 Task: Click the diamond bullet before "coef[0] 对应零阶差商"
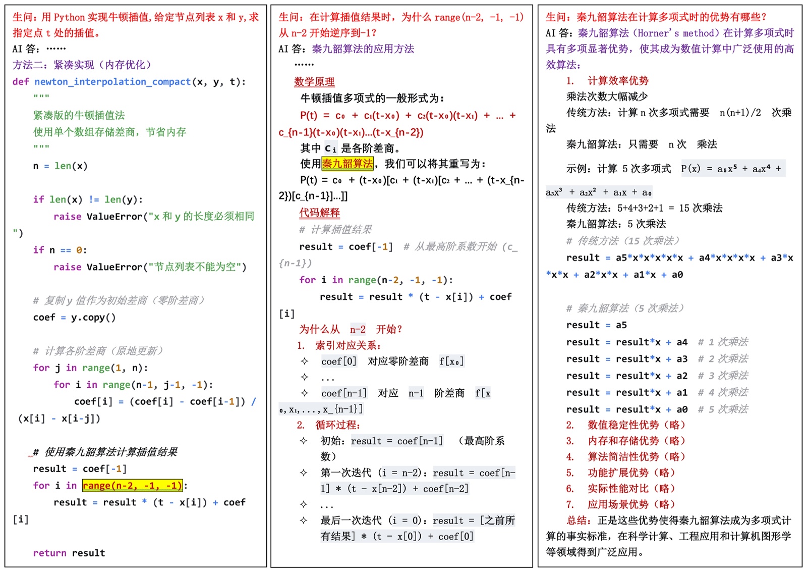[304, 361]
